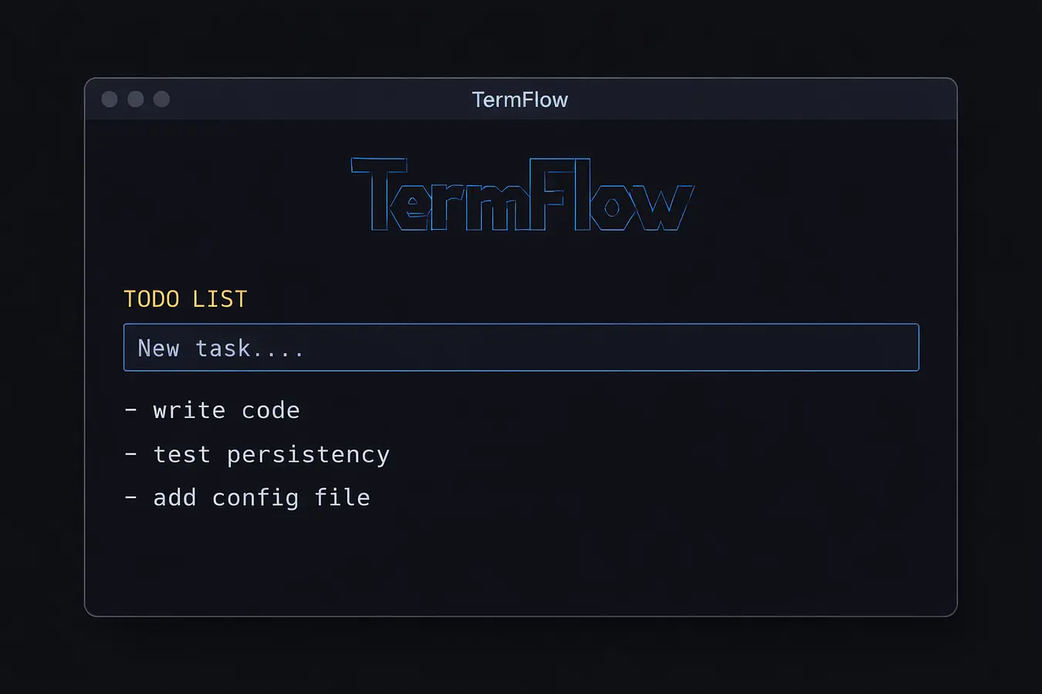The height and width of the screenshot is (694, 1042).
Task: Click the yellow minimize traffic light
Action: click(135, 99)
